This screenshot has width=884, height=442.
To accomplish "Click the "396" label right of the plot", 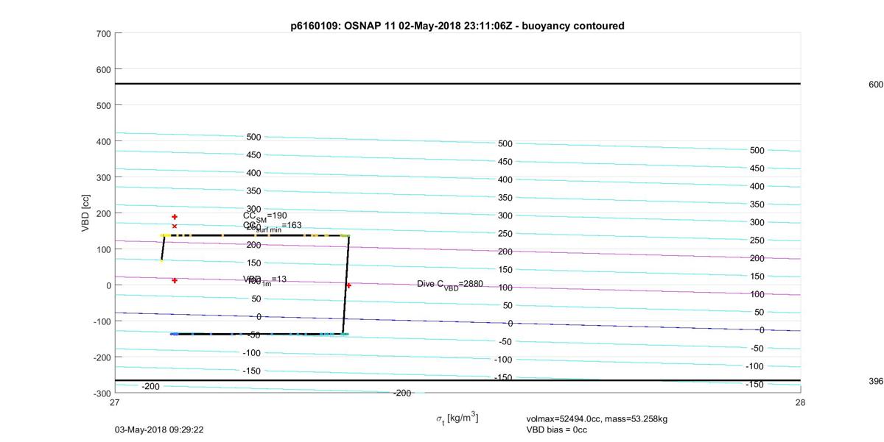I will [875, 382].
